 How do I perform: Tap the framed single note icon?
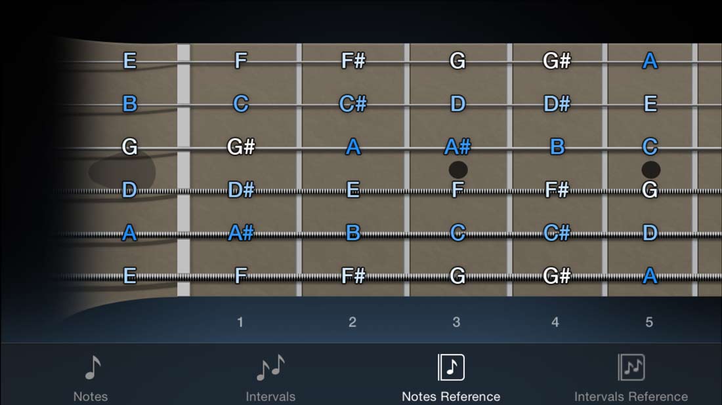pos(451,367)
